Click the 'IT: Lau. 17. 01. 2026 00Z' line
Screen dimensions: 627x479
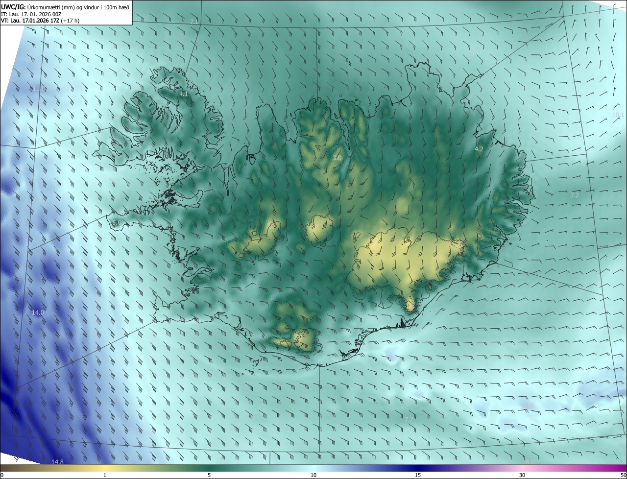[31, 14]
